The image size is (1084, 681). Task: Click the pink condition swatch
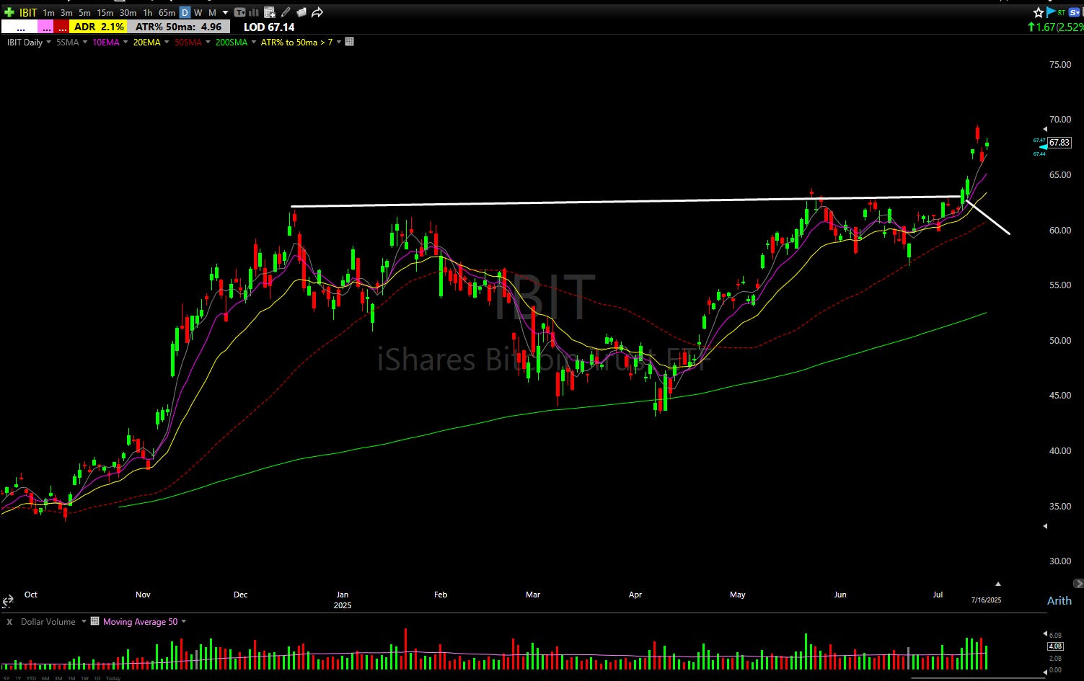pos(45,27)
